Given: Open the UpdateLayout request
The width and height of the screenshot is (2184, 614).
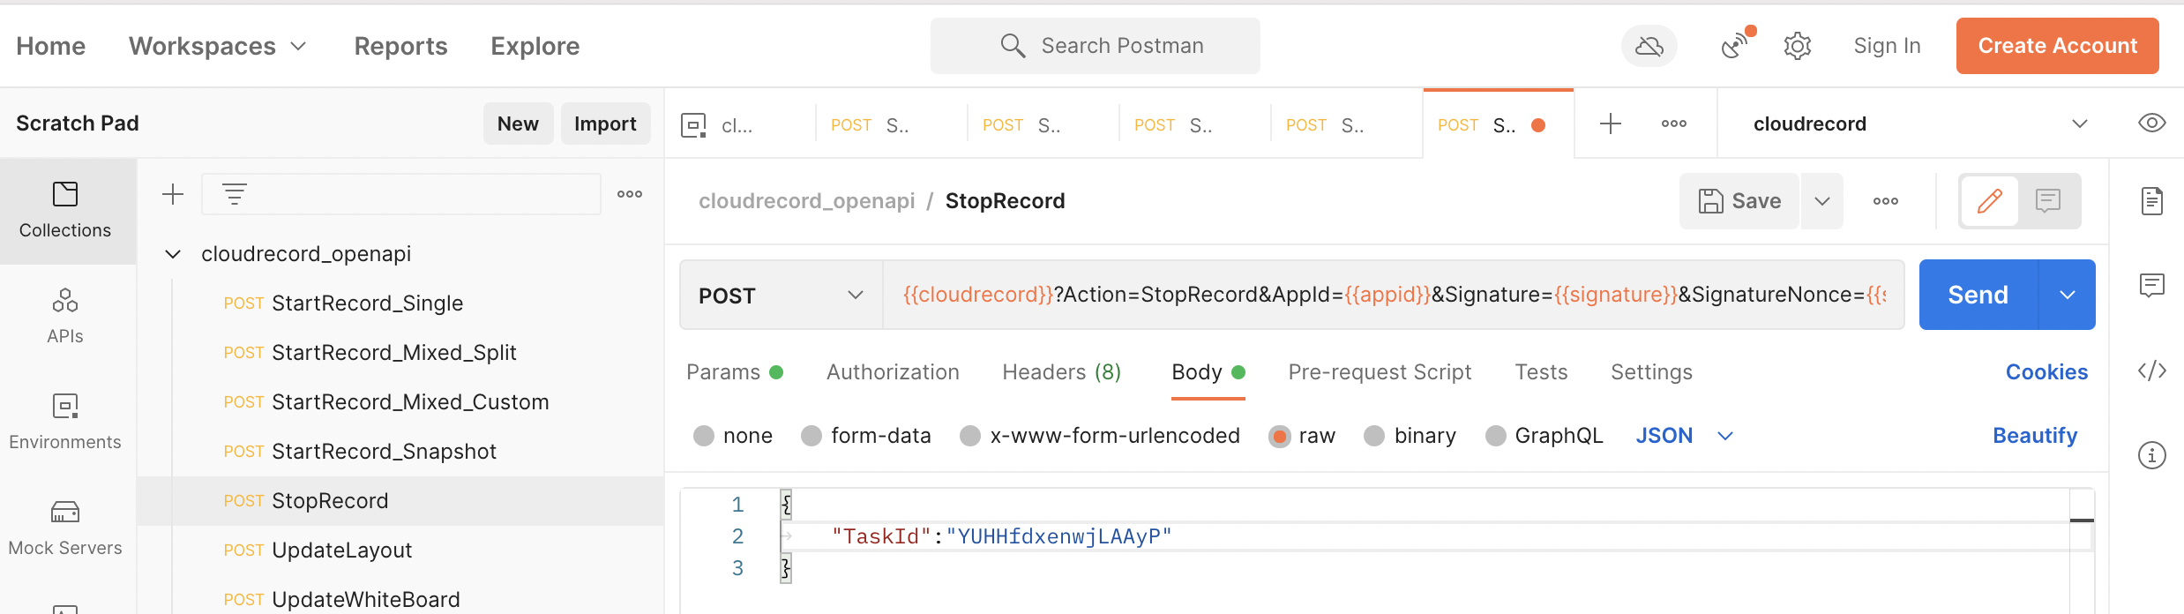Looking at the screenshot, I should (x=400, y=550).
